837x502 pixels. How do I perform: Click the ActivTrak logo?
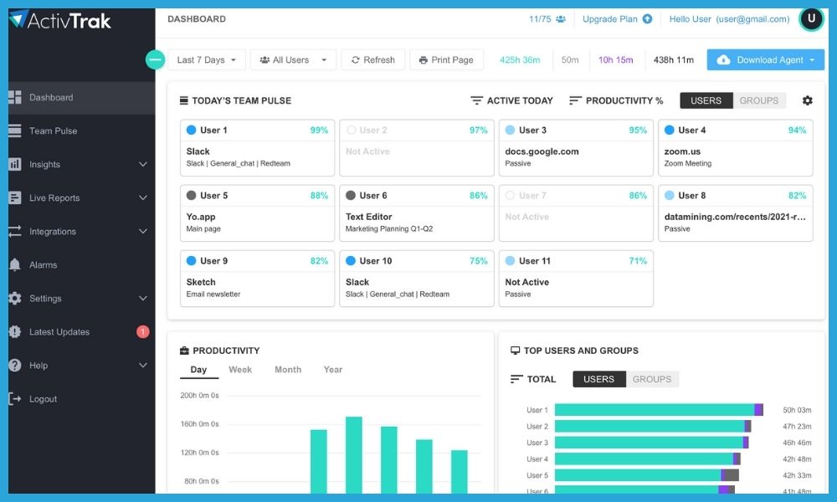(x=59, y=20)
